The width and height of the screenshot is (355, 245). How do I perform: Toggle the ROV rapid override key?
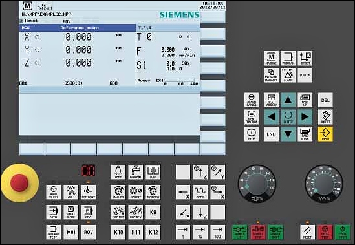pos(89,232)
